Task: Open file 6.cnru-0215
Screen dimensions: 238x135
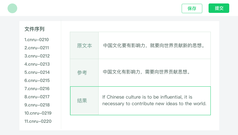Action: tap(37, 81)
